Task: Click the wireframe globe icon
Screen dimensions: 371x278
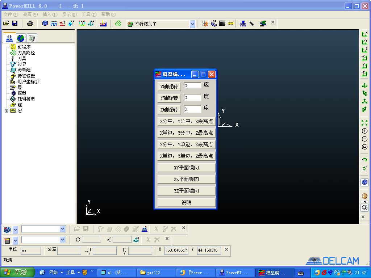Action: pyautogui.click(x=364, y=207)
